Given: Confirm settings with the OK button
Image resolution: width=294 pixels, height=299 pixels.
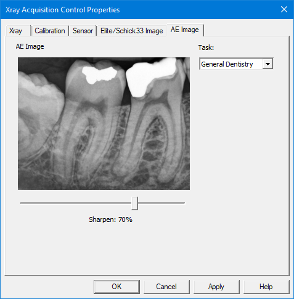Looking at the screenshot, I should pos(116,287).
